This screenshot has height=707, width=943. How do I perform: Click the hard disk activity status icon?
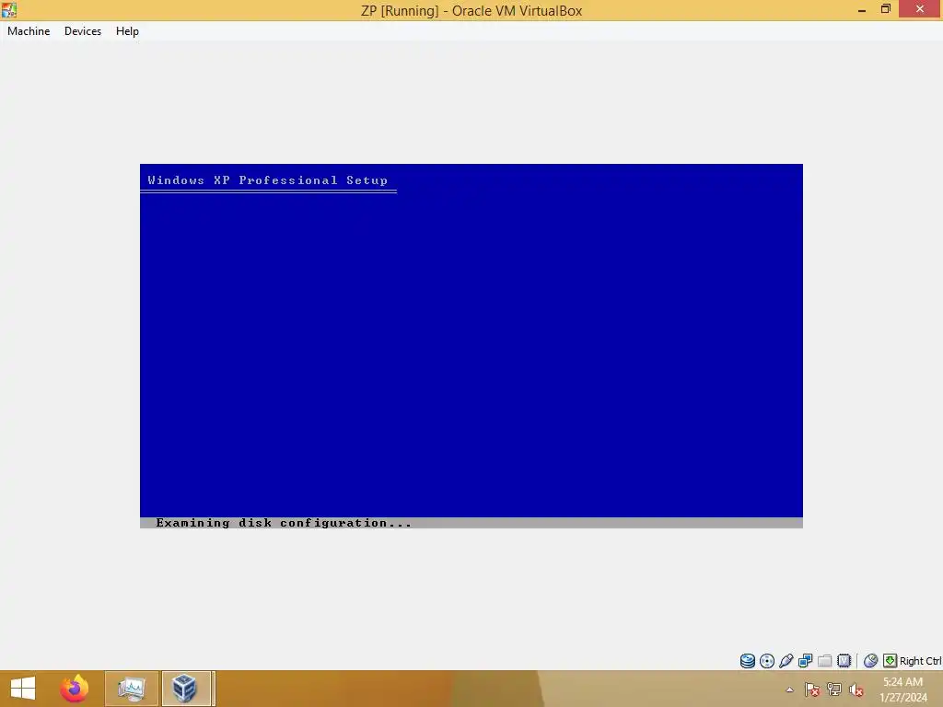click(748, 661)
